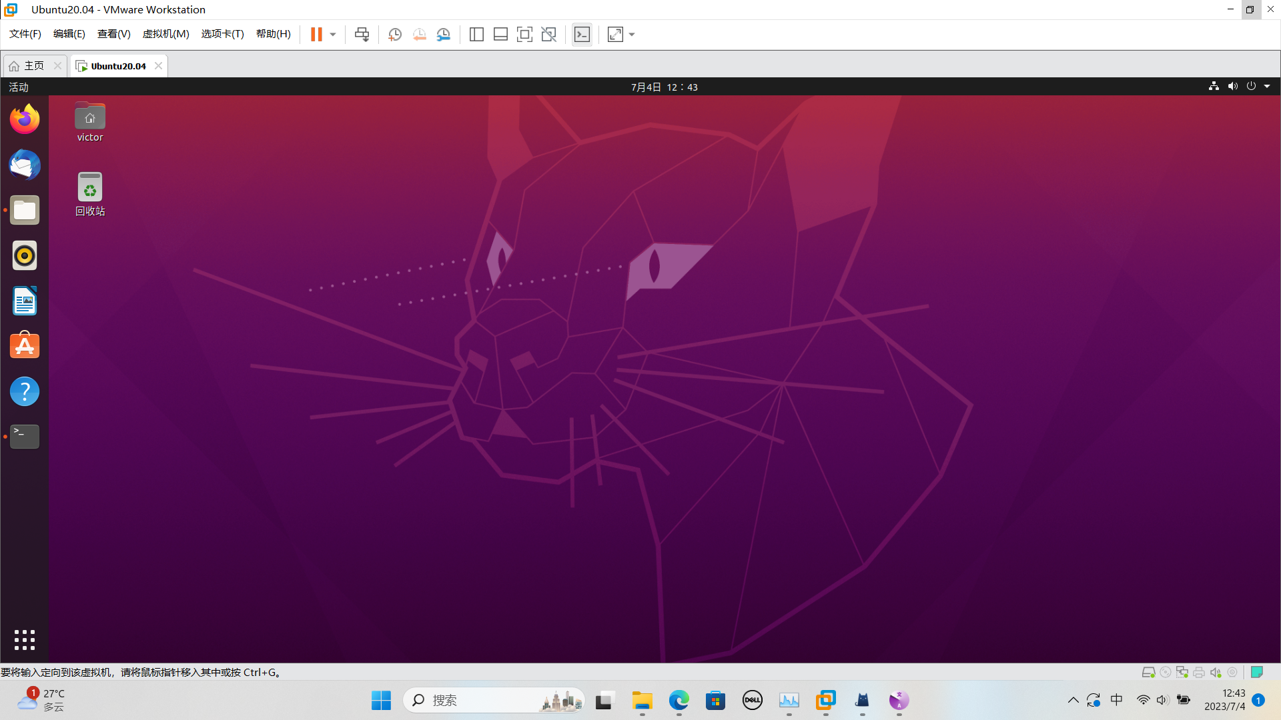Open the Windows Start menu
Image resolution: width=1281 pixels, height=720 pixels.
[x=381, y=700]
